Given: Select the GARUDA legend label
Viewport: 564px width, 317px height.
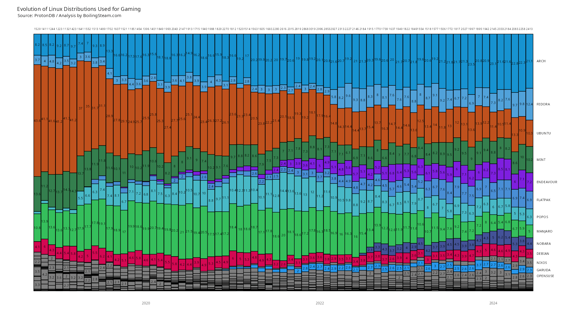Looking at the screenshot, I should coord(543,270).
